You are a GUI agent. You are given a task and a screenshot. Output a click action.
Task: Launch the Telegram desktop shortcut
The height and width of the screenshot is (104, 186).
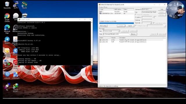(7, 40)
